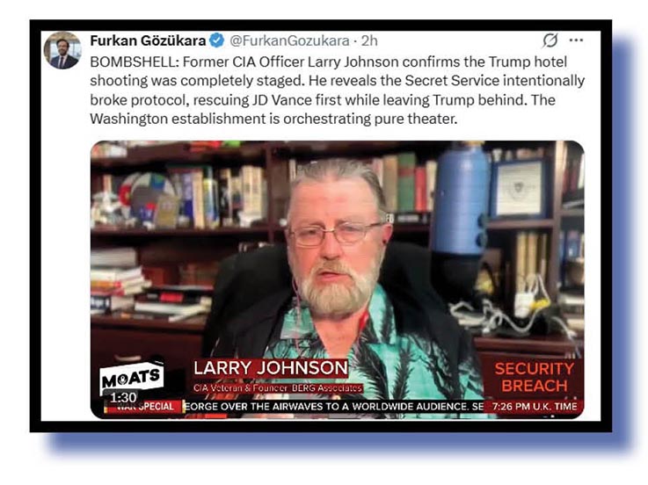The image size is (648, 485).
Task: Click the SECURITY BREACH graphic
Action: [x=535, y=377]
